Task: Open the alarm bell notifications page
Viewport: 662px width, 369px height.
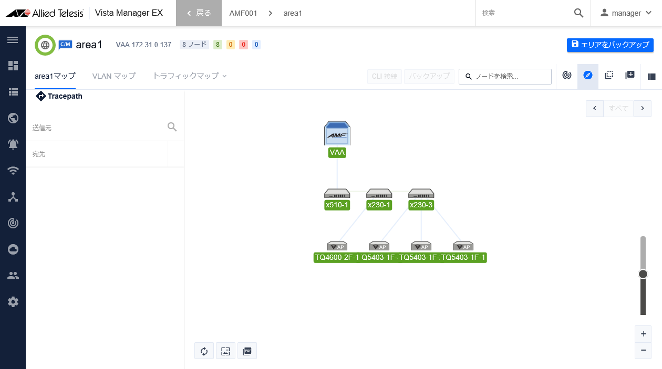Action: (13, 144)
